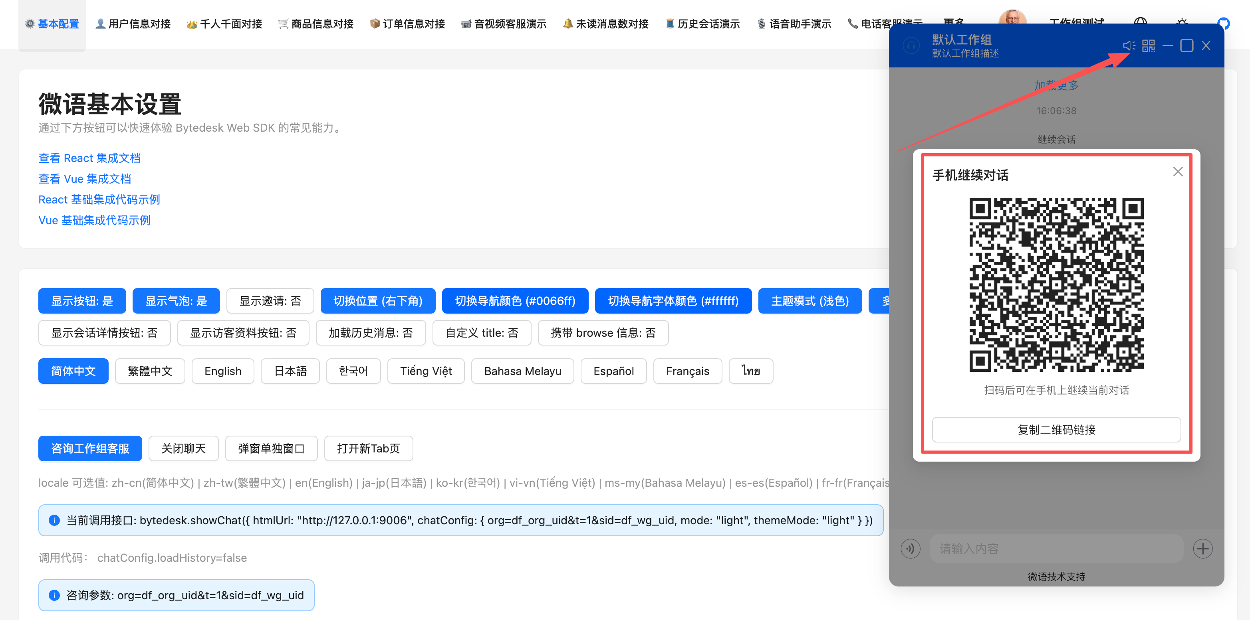This screenshot has height=620, width=1250.
Task: Click the voice input icon beside message box
Action: (910, 548)
